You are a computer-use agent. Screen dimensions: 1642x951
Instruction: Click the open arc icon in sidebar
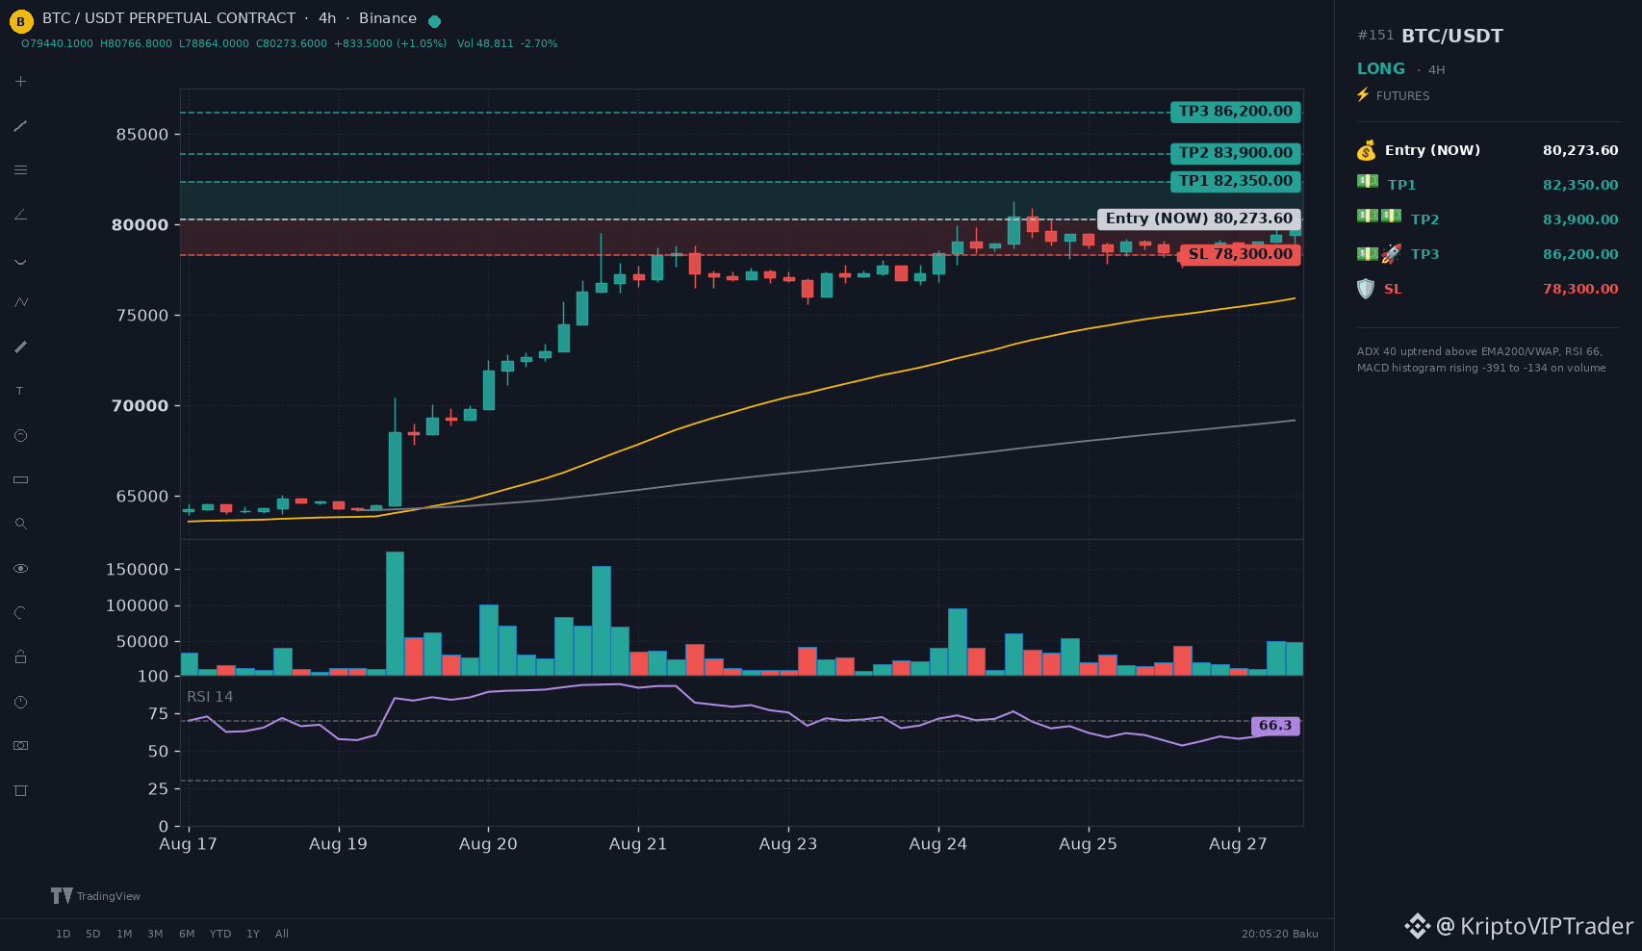click(20, 612)
